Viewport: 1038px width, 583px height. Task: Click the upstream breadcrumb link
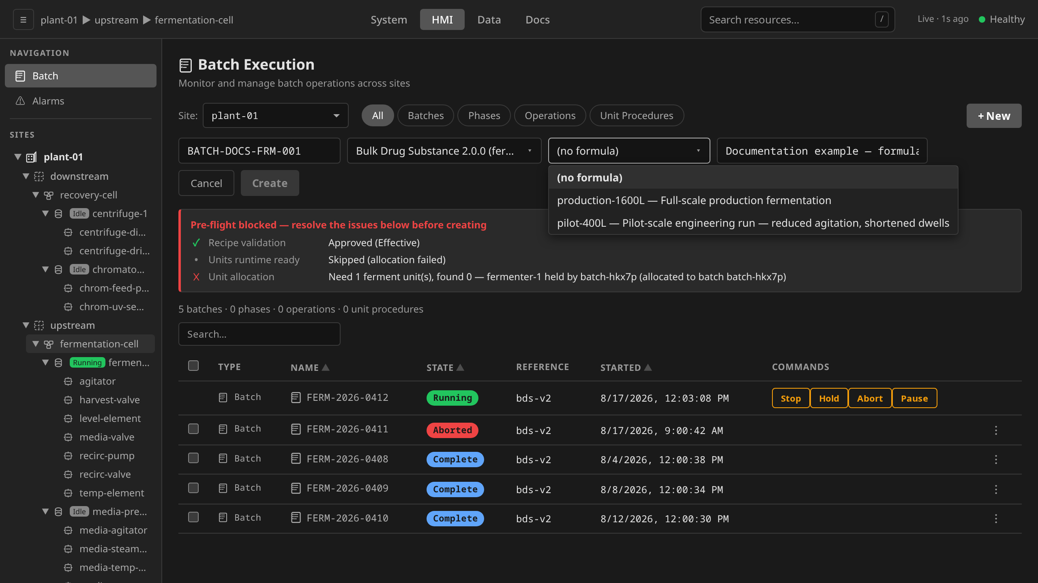pyautogui.click(x=116, y=20)
